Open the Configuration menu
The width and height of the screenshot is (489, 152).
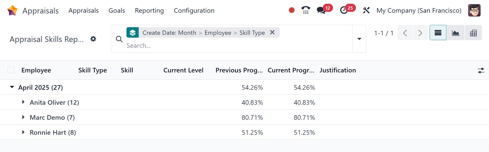194,10
